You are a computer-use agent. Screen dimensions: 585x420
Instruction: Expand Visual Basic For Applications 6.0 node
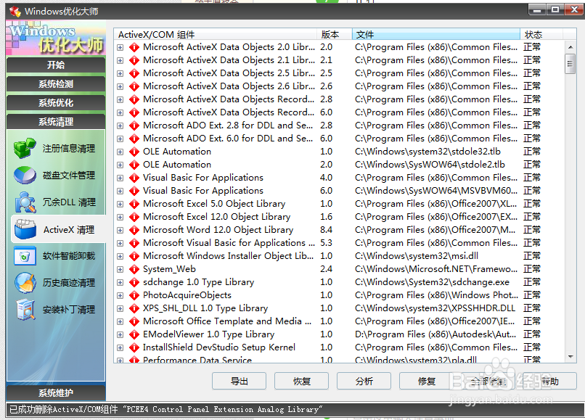(x=120, y=191)
